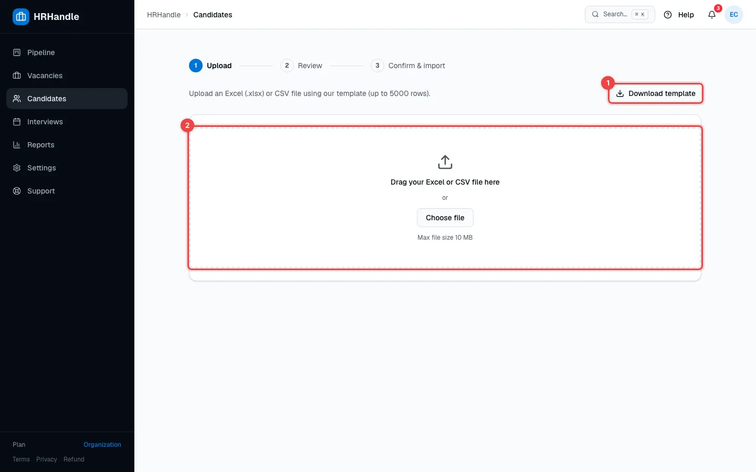Click 'Drag your Excel or CSV file here' text
Image resolution: width=756 pixels, height=472 pixels.
tap(445, 182)
